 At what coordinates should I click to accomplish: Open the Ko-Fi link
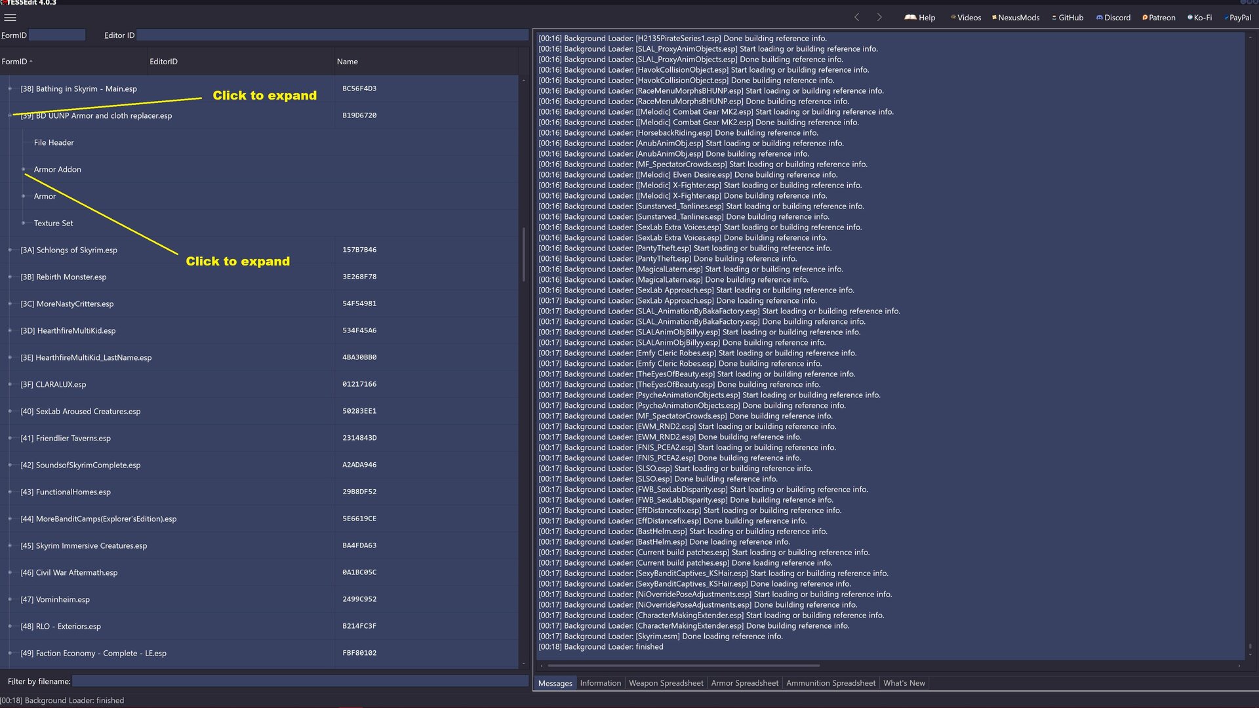(x=1199, y=18)
